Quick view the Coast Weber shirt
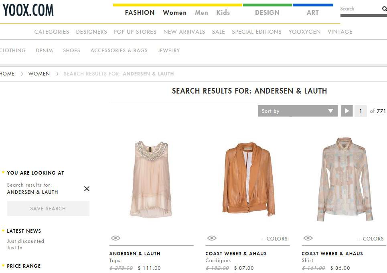The height and width of the screenshot is (273, 387). tap(308, 238)
